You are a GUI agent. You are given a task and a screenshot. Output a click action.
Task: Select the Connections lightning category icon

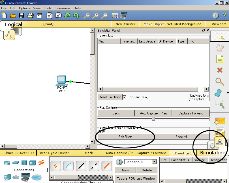[41, 162]
